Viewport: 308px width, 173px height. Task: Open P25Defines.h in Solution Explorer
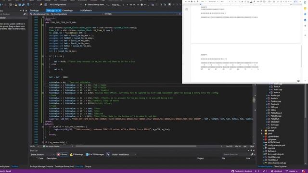[276, 113]
